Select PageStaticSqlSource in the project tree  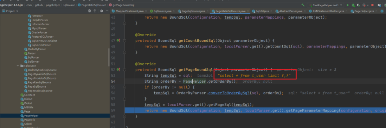click(38, 91)
